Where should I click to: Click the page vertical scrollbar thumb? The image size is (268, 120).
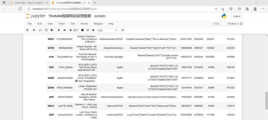coord(266,100)
